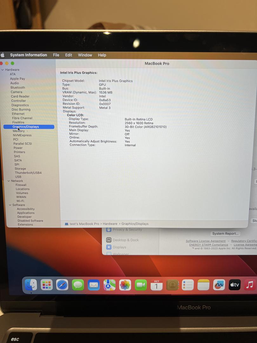Select Ethernet in the sidebar
The image size is (257, 343).
coord(18,114)
